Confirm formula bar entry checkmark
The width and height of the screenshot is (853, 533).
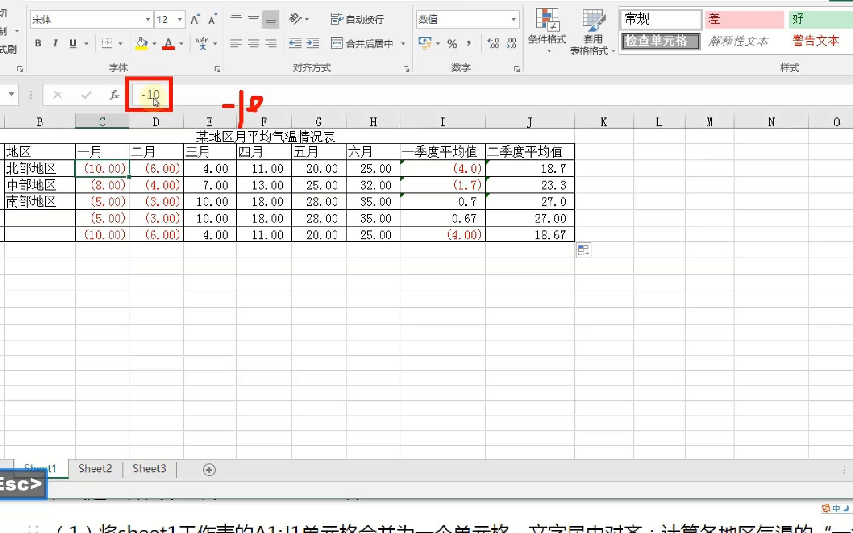click(x=86, y=94)
